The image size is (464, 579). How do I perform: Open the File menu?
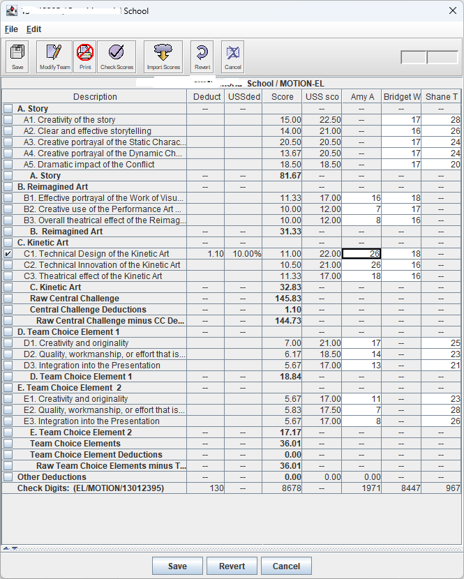tap(11, 29)
